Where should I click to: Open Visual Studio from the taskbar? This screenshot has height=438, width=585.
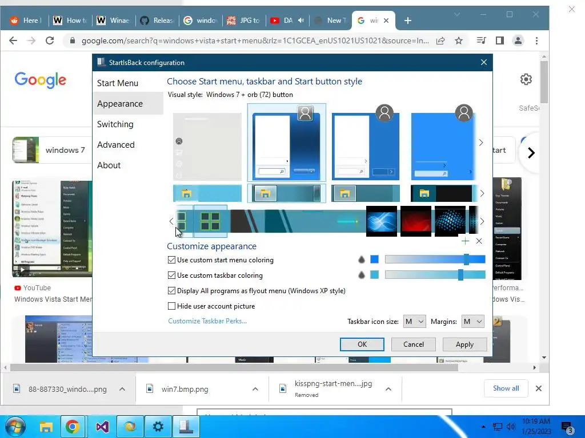[102, 427]
